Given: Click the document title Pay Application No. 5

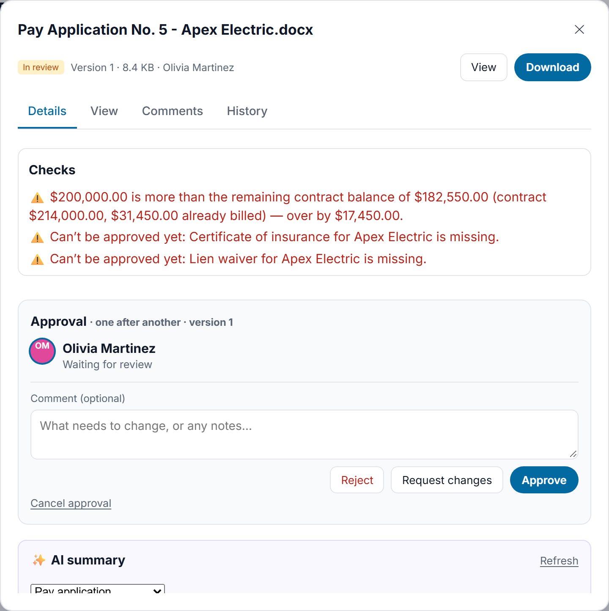Looking at the screenshot, I should click(165, 30).
